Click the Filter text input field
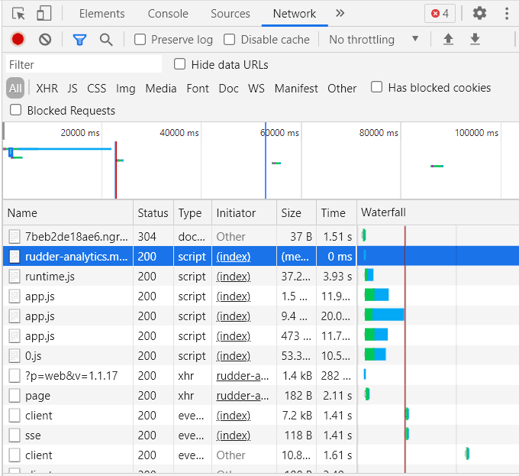519x476 pixels. pos(84,64)
